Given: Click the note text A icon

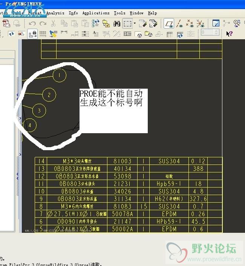Looking at the screenshot, I should 96,34.
